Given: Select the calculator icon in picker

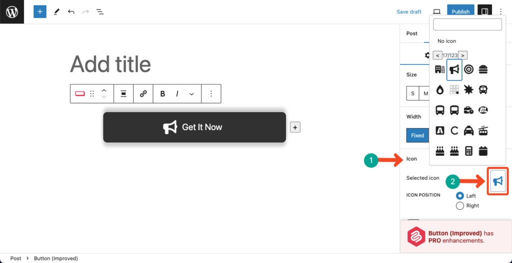Looking at the screenshot, I should coord(468,150).
